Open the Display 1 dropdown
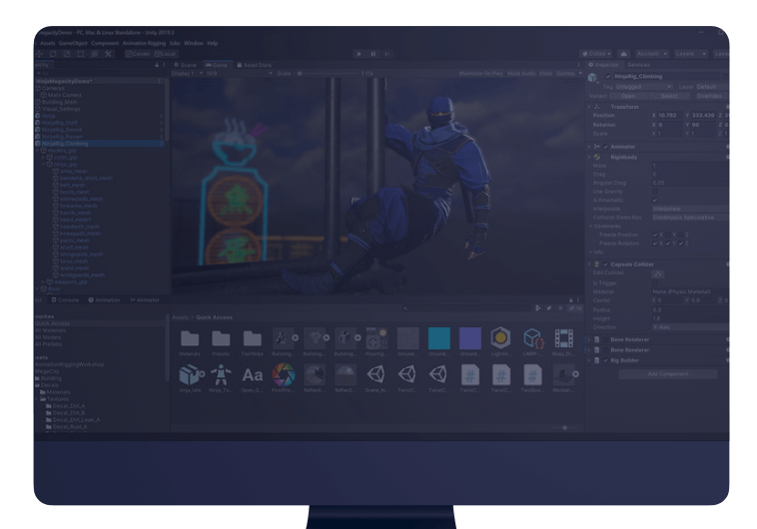757x529 pixels. pos(188,74)
